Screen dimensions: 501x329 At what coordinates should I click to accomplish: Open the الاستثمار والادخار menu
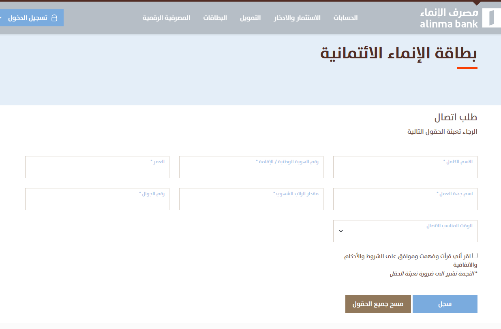(x=297, y=18)
